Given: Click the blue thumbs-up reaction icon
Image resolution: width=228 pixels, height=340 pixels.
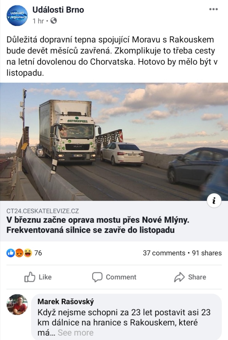Looking at the screenshot, I should click(x=11, y=253).
